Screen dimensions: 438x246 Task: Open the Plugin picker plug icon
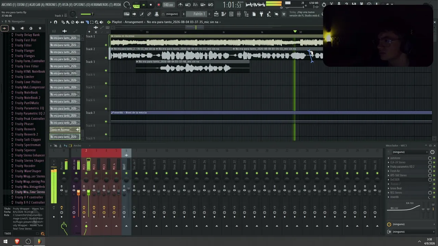coord(261,14)
